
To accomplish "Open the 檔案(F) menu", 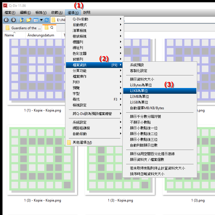I will click(10, 13).
